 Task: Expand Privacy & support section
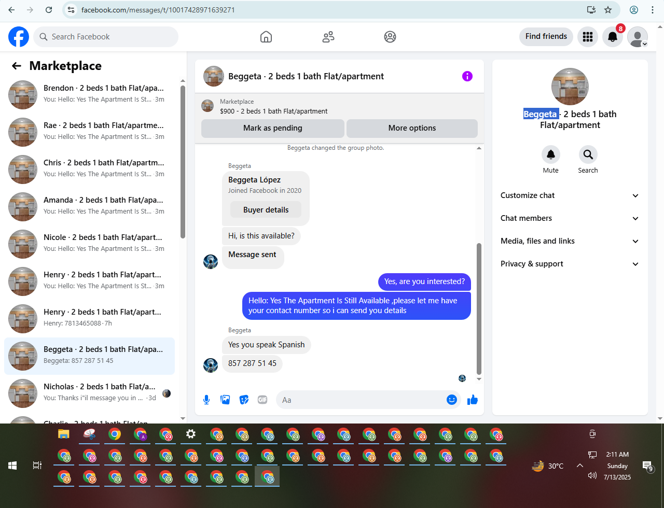point(570,264)
